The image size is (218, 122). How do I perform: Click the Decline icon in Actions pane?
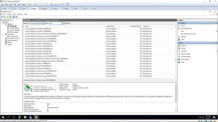coord(179,48)
